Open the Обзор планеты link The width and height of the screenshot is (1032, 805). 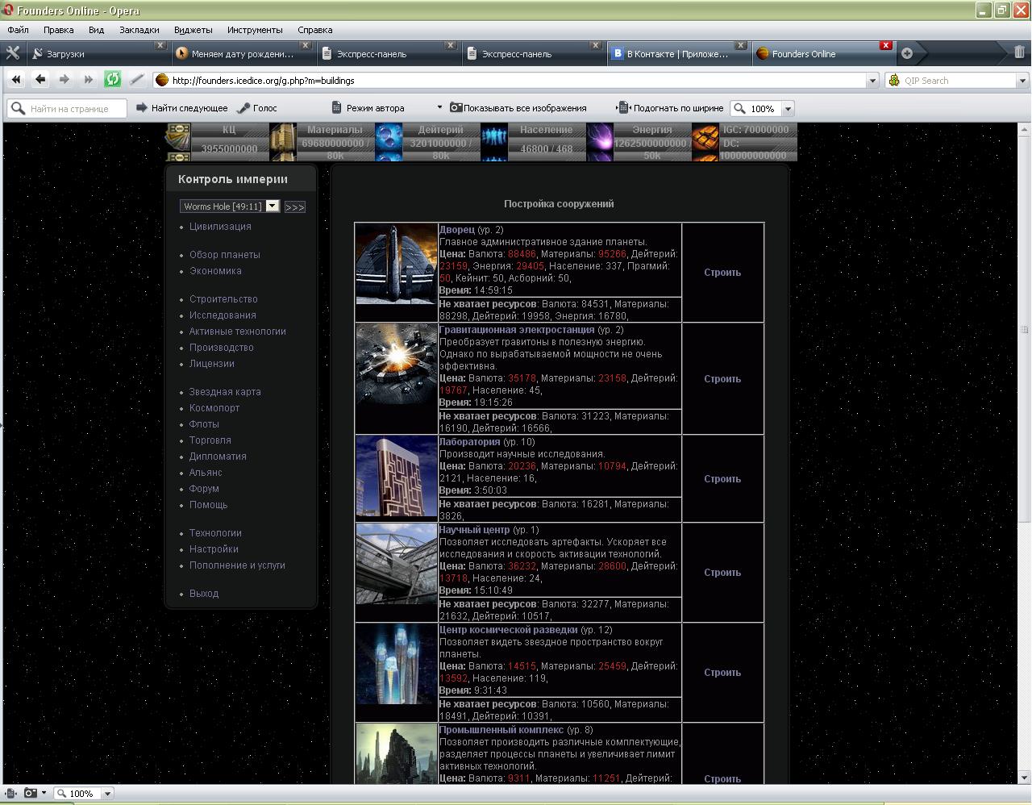(225, 255)
